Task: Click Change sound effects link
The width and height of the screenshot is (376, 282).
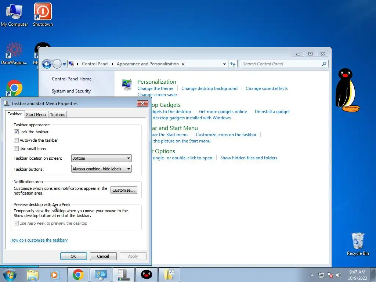Action: (267, 88)
